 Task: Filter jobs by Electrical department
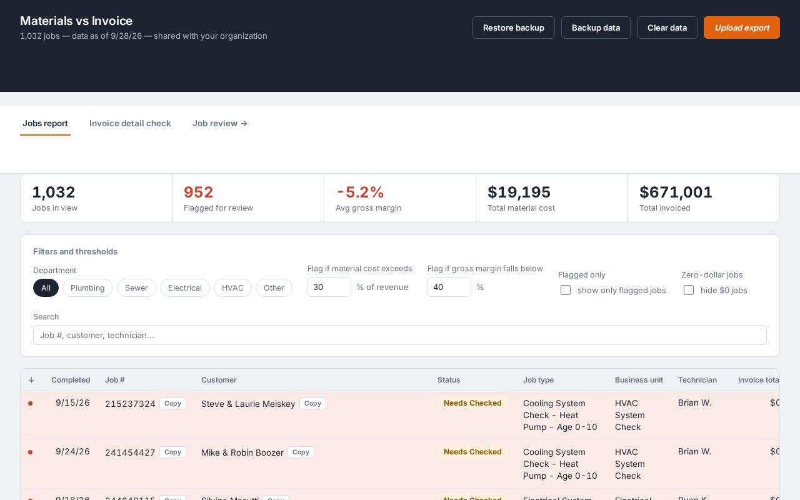tap(185, 287)
